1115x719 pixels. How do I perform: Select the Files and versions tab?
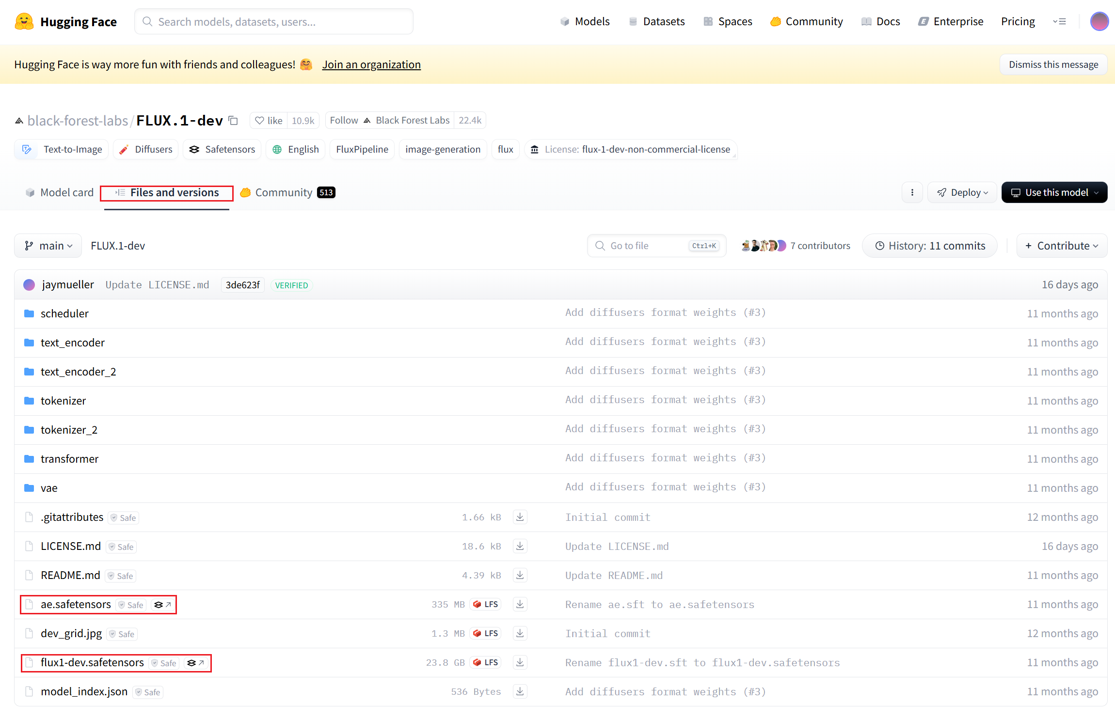coord(167,192)
